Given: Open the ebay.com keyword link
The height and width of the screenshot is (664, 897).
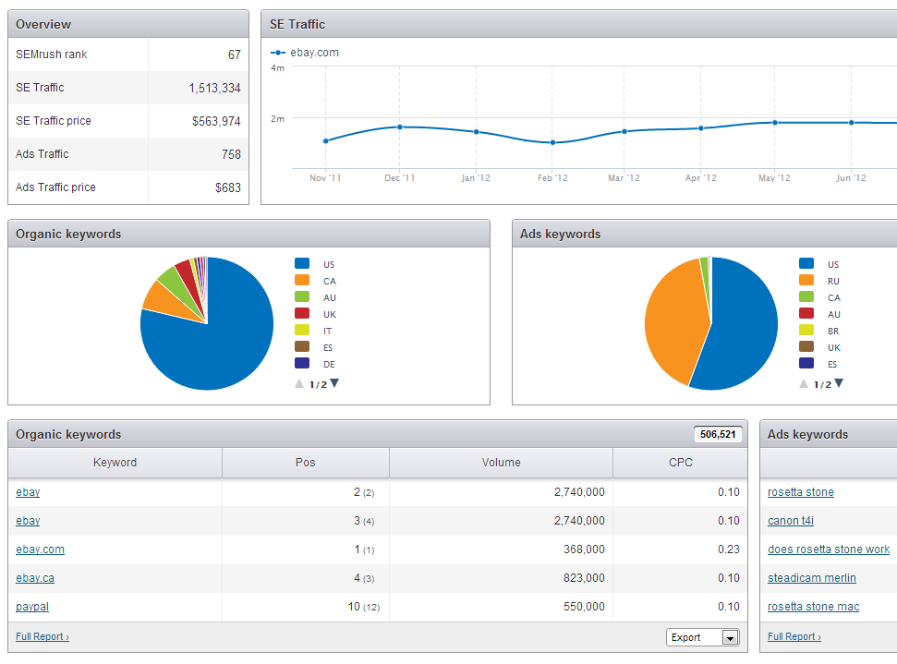Looking at the screenshot, I should pos(40,549).
